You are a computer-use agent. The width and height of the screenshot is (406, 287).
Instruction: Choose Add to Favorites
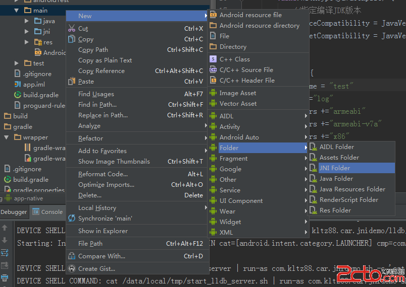(x=137, y=151)
